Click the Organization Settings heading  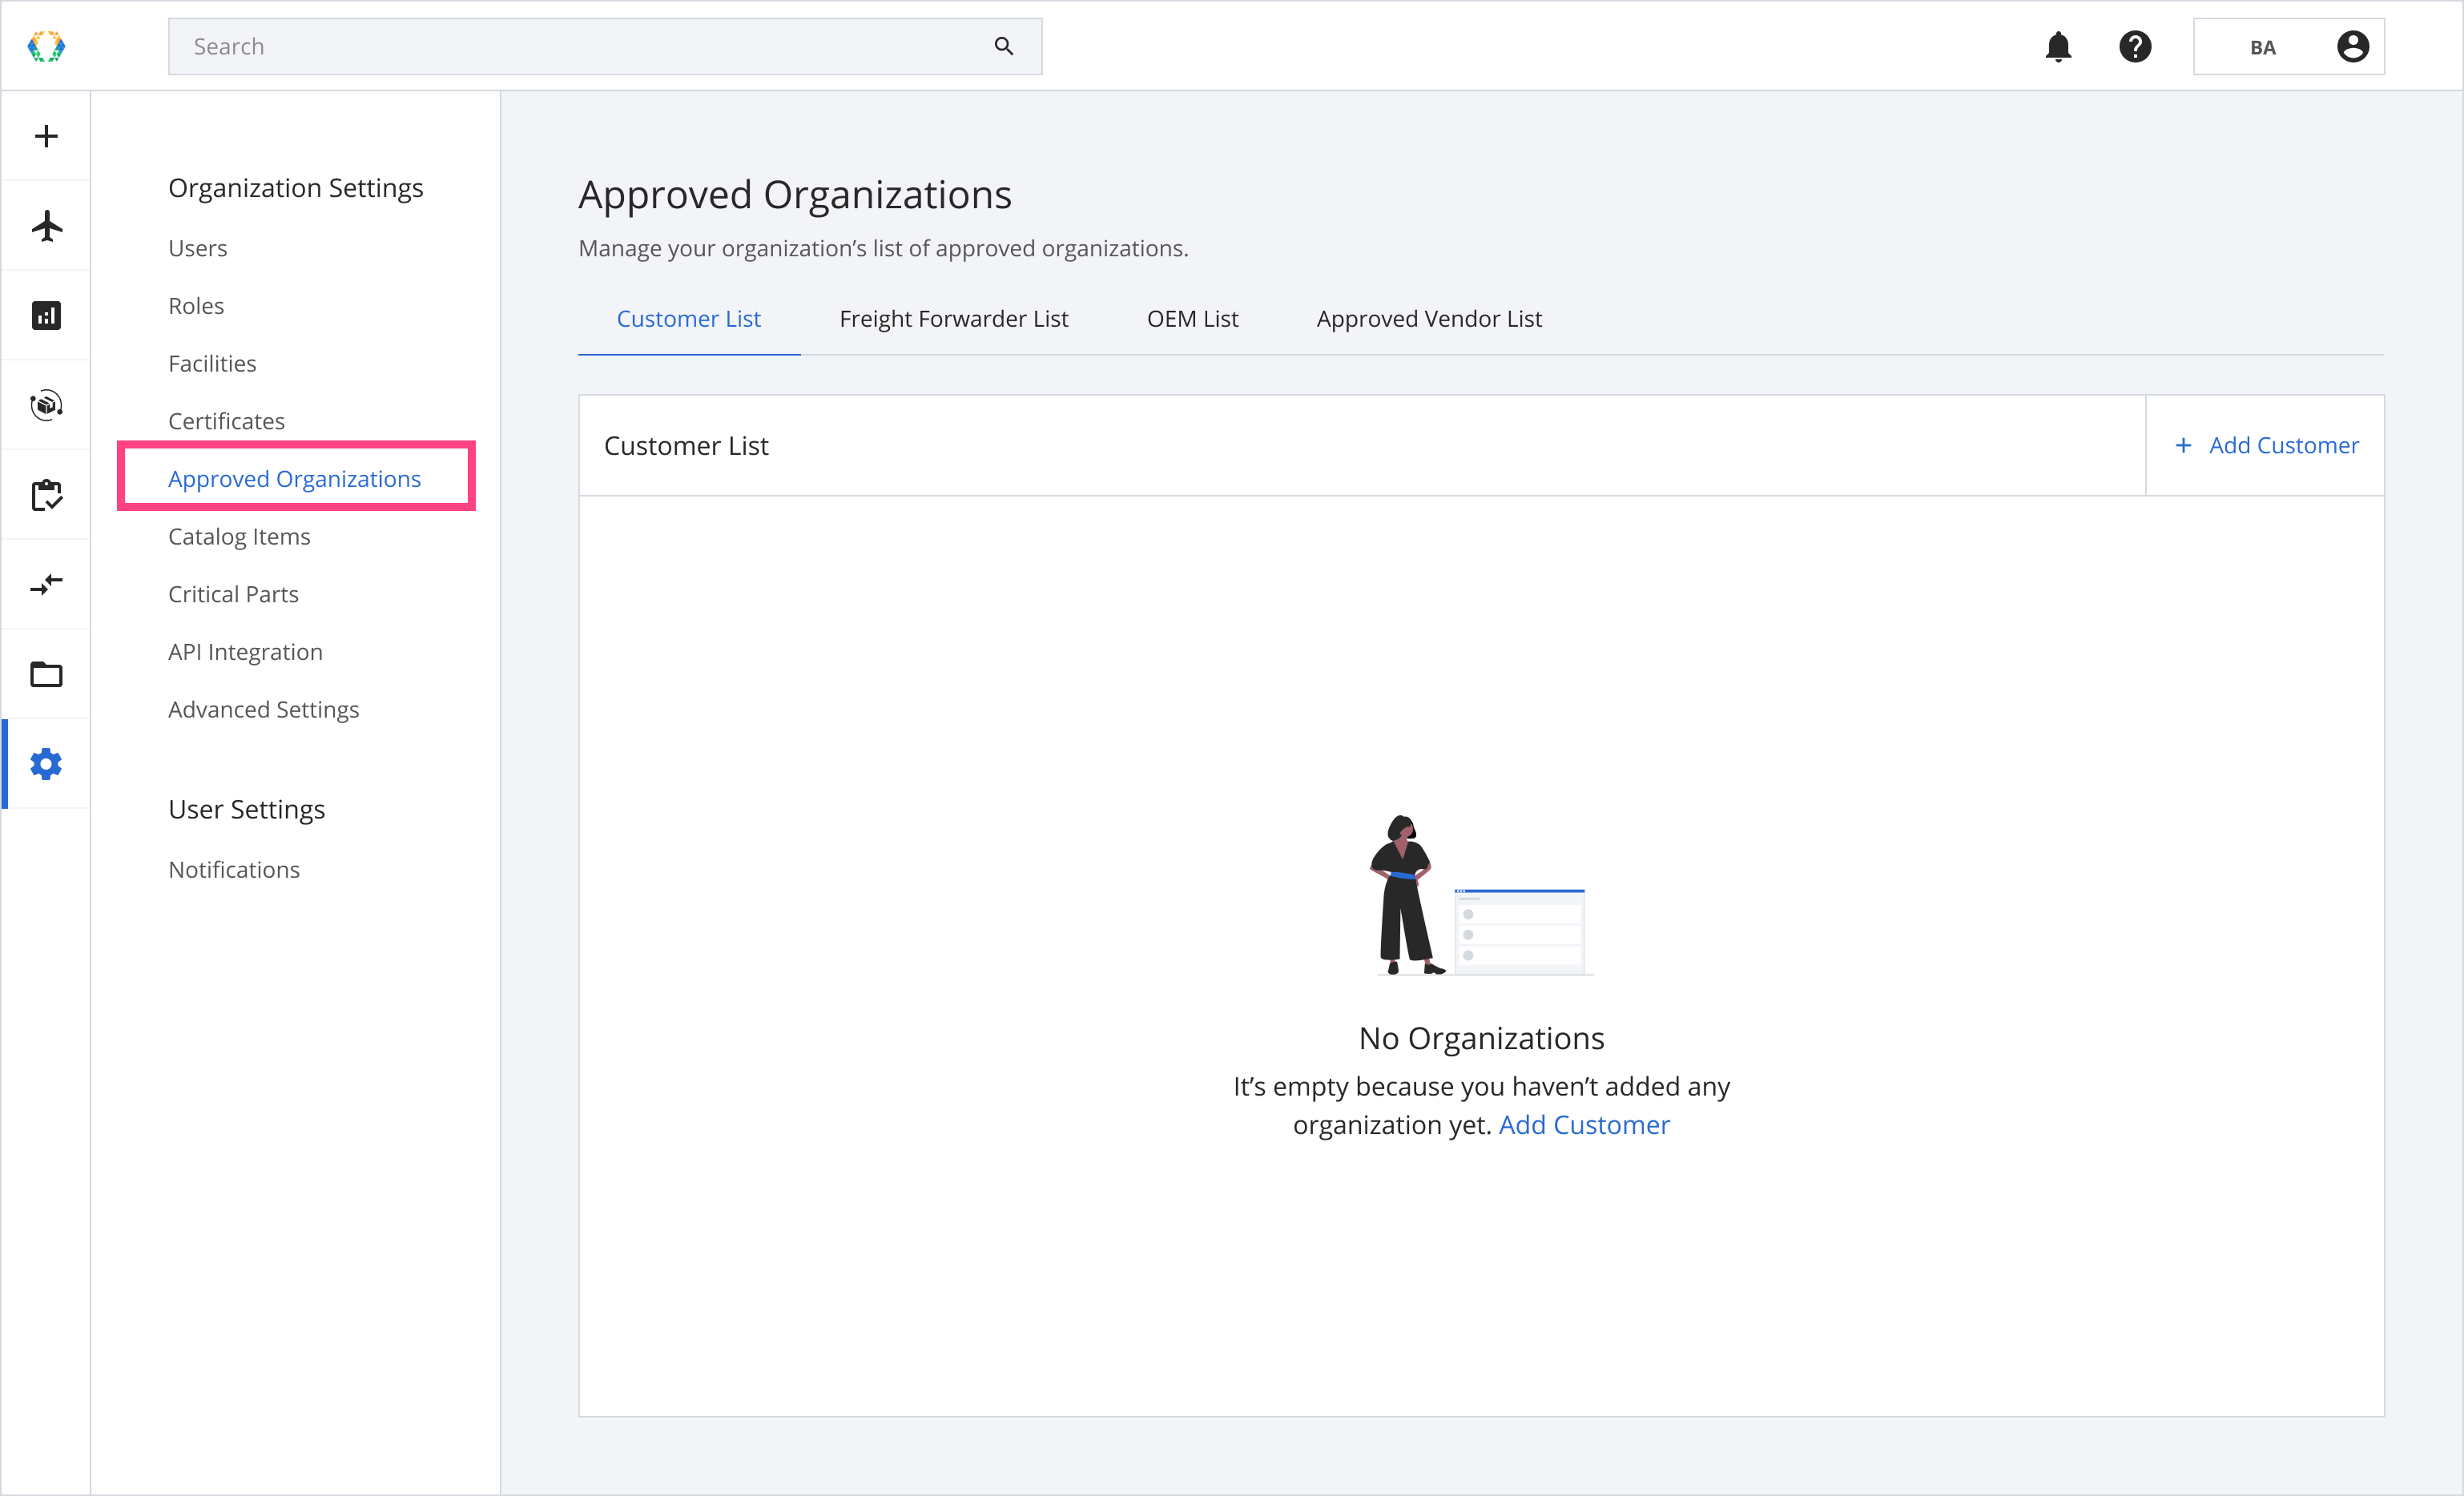296,188
